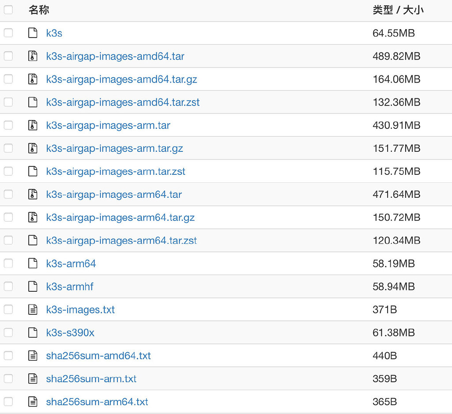Click archive icon for k3s-airgap-images-arm64.tar

coord(33,194)
